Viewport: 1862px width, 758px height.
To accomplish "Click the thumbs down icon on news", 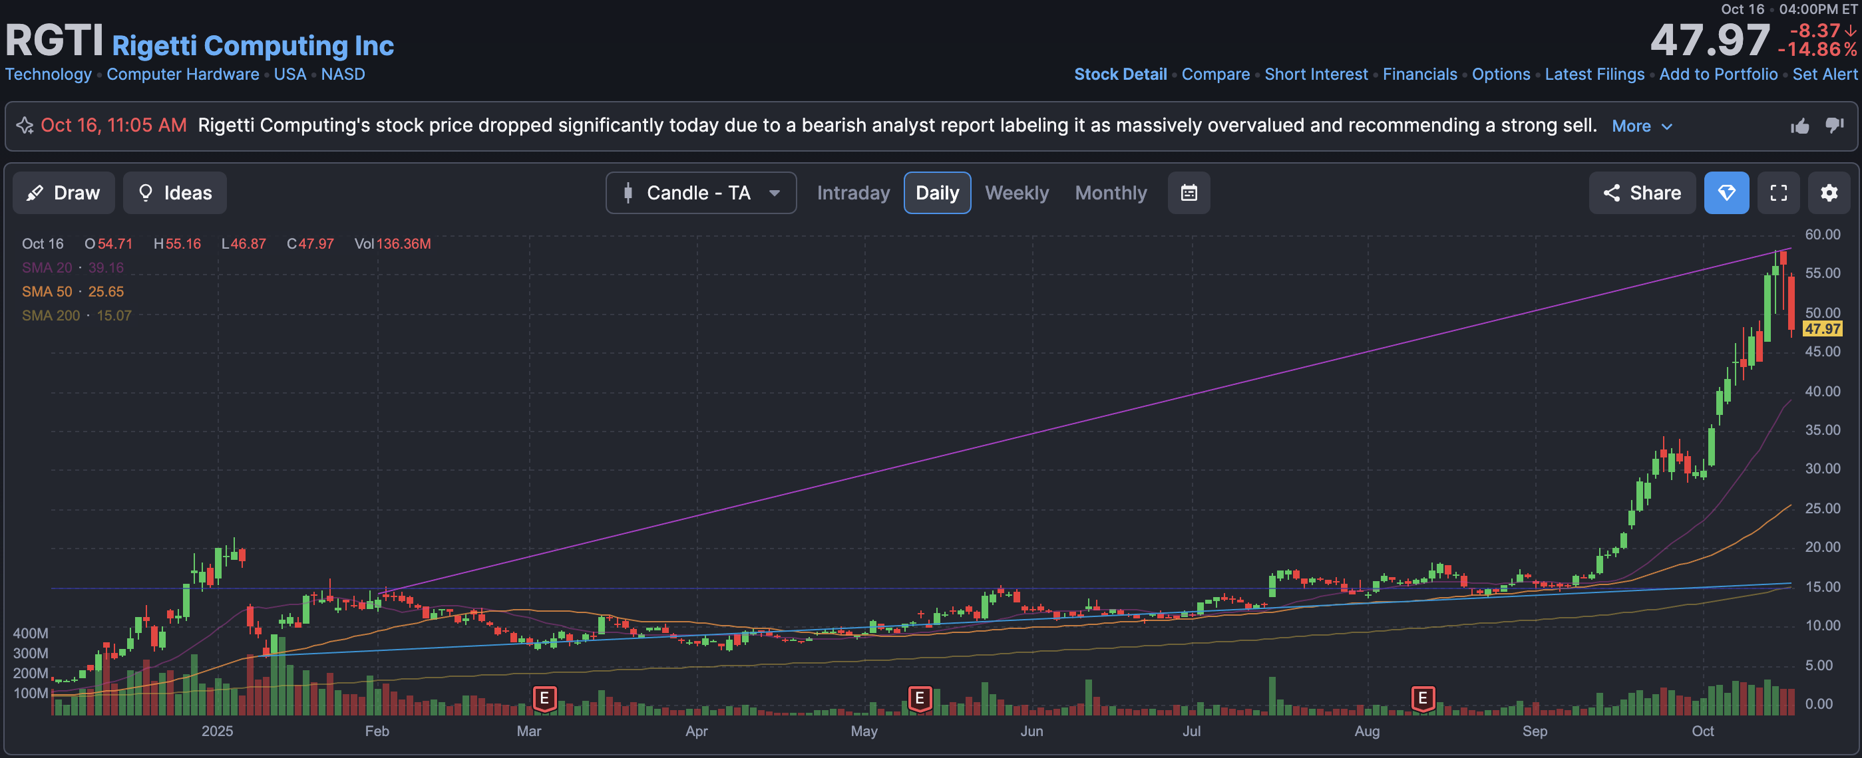I will tap(1835, 126).
